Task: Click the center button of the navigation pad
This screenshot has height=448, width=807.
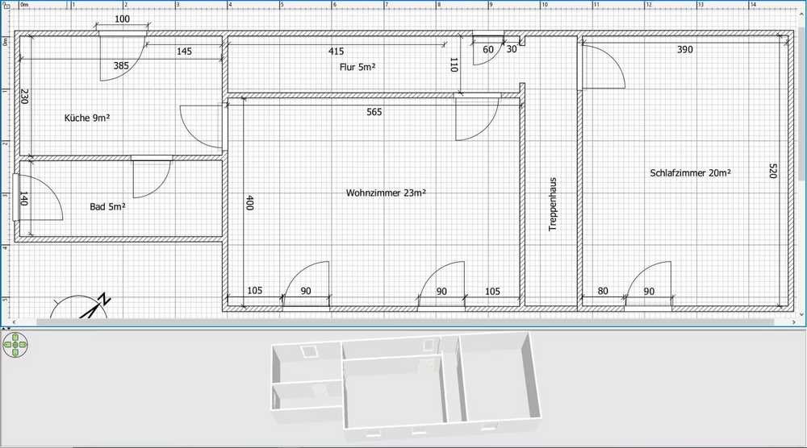Action: 15,346
